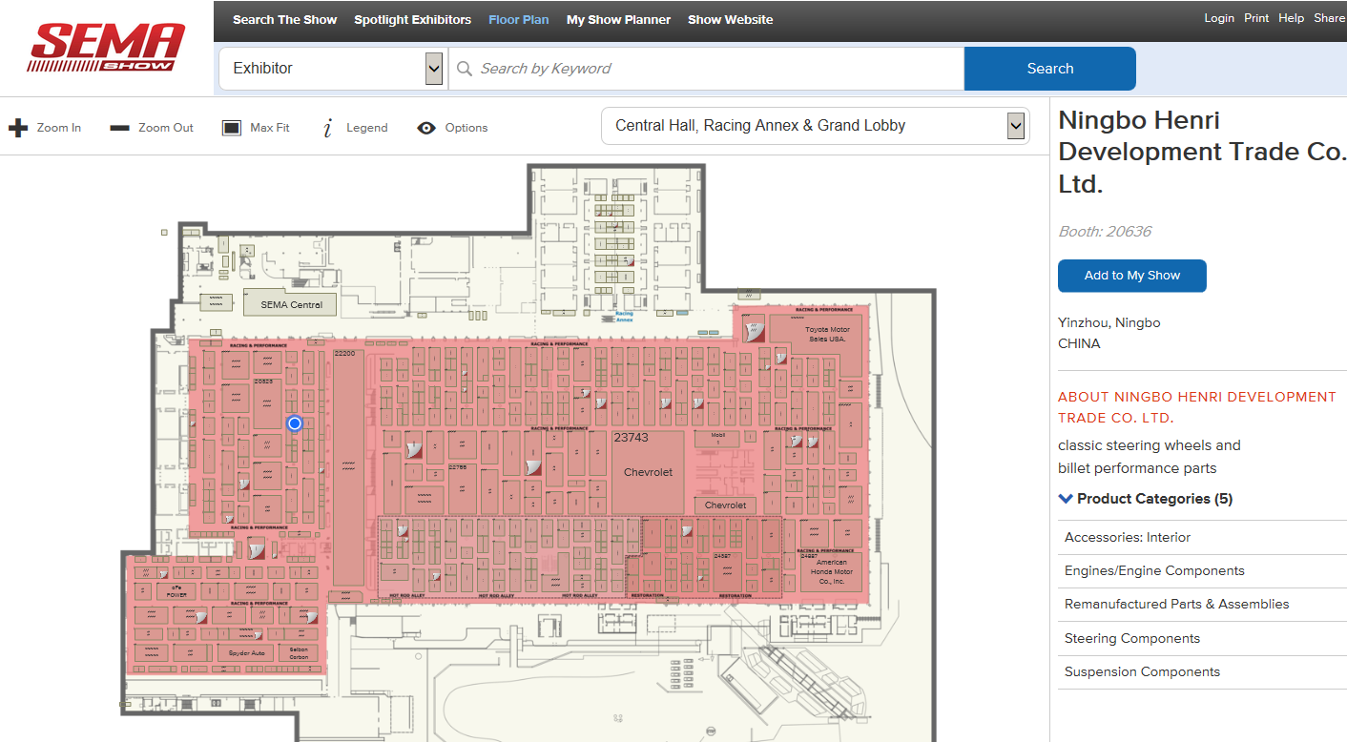
Task: Click Add to My Show button
Action: (x=1132, y=276)
